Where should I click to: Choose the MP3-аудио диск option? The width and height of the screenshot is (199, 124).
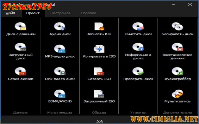click(60, 49)
